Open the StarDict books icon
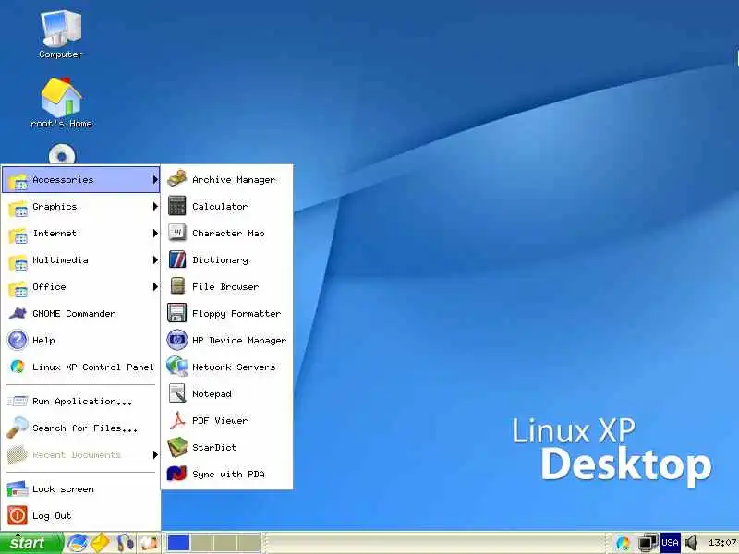This screenshot has height=554, width=739. (177, 447)
